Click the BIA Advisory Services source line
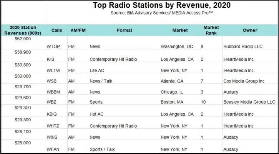 [161, 13]
